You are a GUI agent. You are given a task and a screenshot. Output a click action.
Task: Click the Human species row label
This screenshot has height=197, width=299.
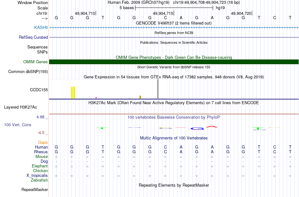[41, 147]
